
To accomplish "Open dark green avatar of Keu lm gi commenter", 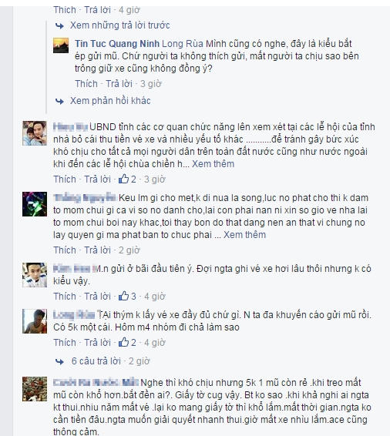I will (35, 204).
